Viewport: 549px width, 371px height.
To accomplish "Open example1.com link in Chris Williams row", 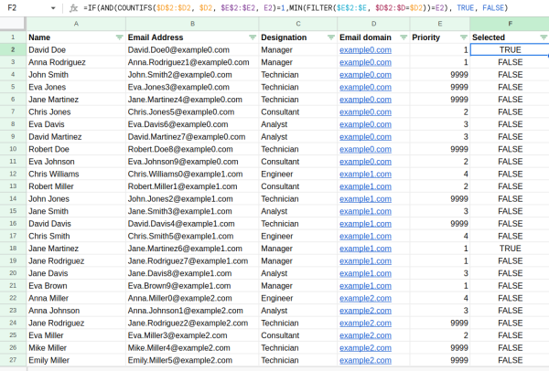I will [365, 175].
